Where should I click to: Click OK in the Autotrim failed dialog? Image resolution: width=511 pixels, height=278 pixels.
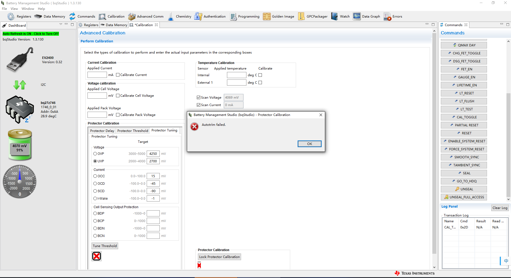[309, 144]
